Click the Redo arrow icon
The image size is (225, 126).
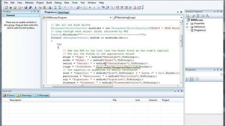click(x=71, y=7)
